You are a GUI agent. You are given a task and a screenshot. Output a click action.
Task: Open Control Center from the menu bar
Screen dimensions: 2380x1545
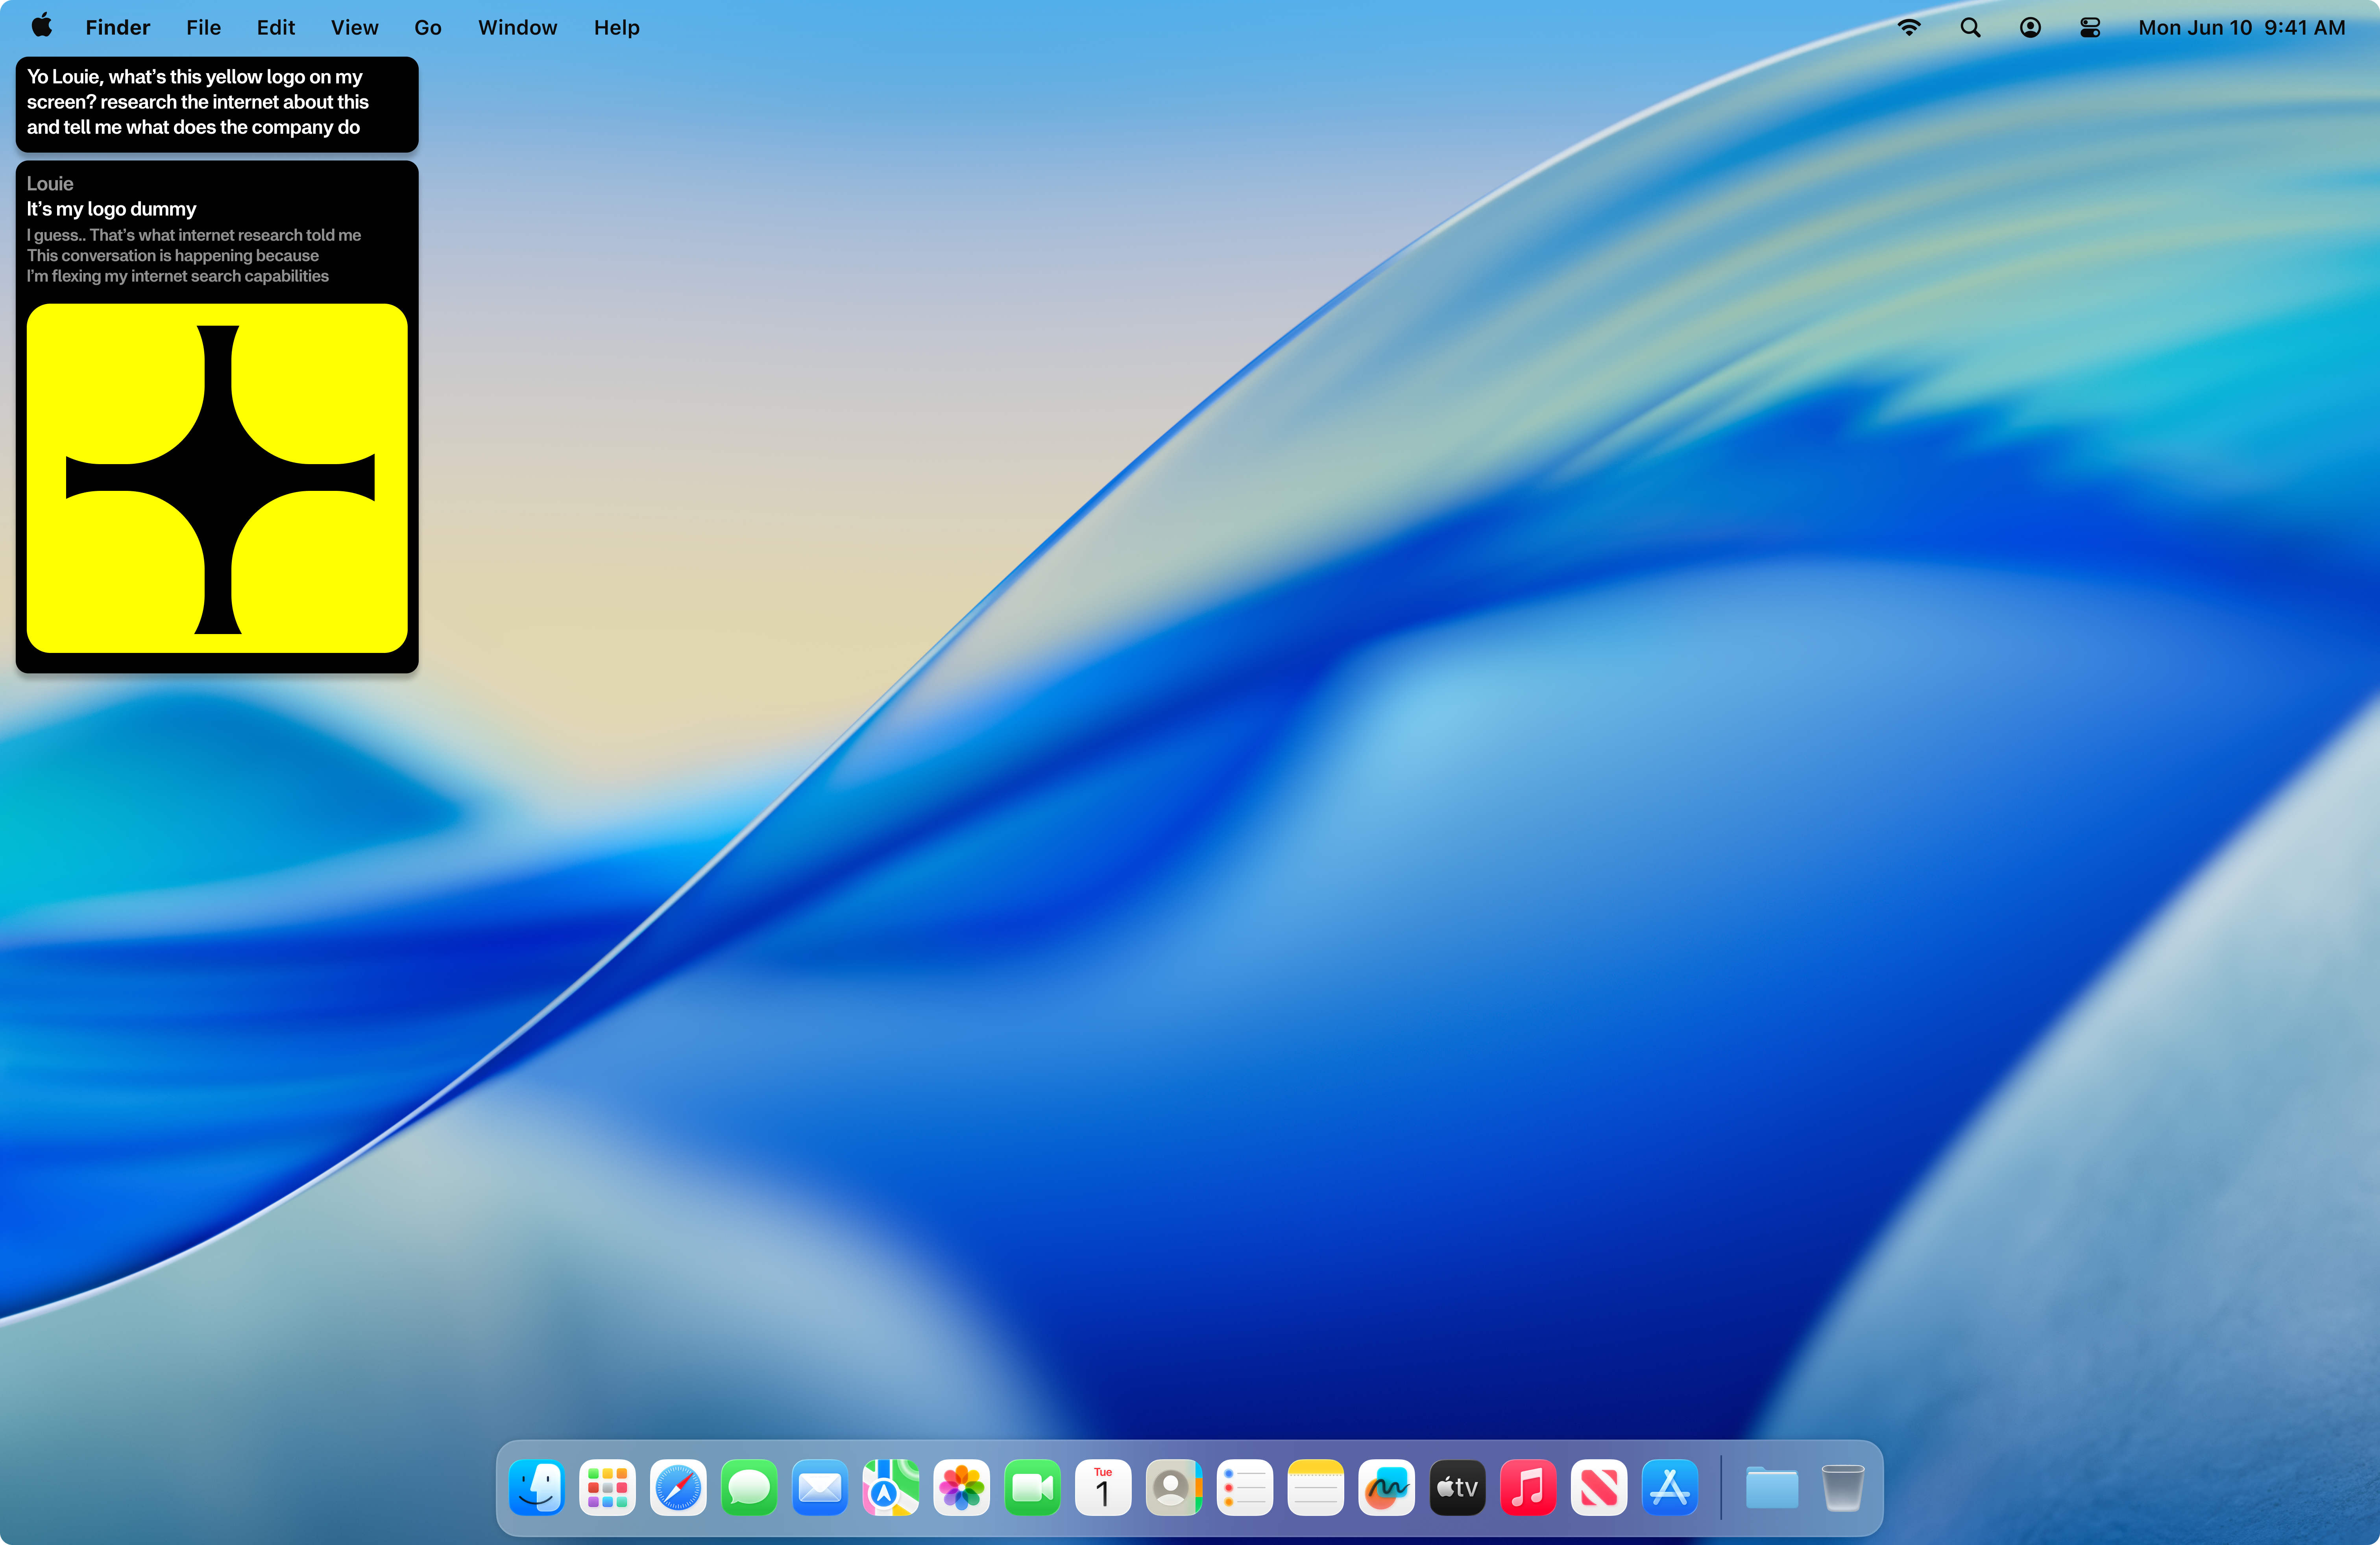2090,28
